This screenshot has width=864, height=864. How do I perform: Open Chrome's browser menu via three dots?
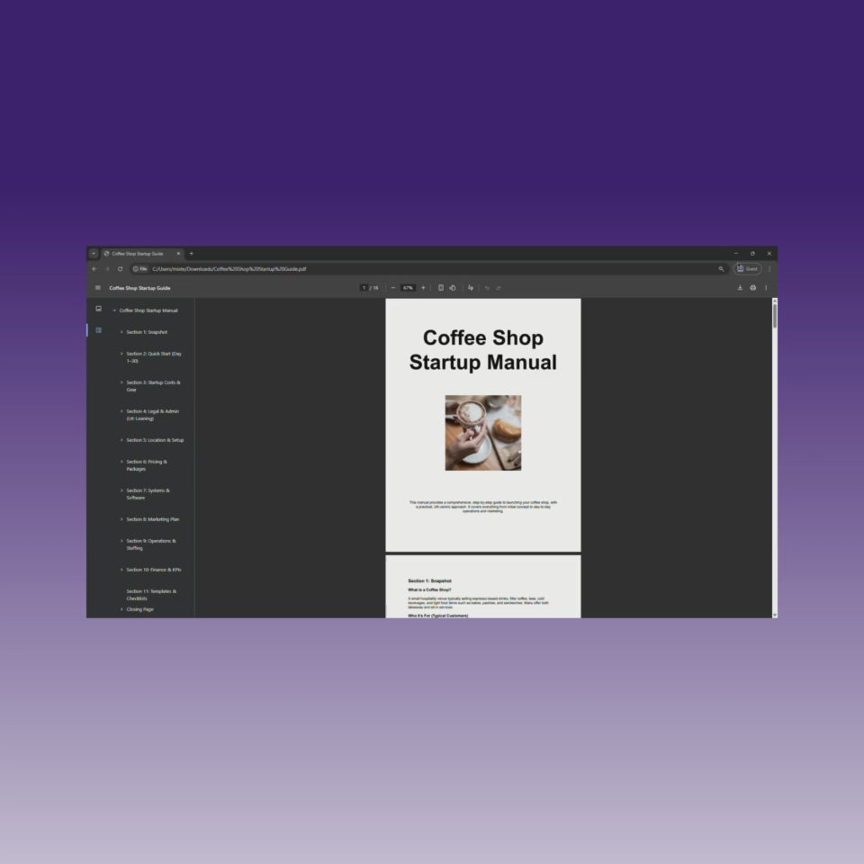tap(769, 268)
